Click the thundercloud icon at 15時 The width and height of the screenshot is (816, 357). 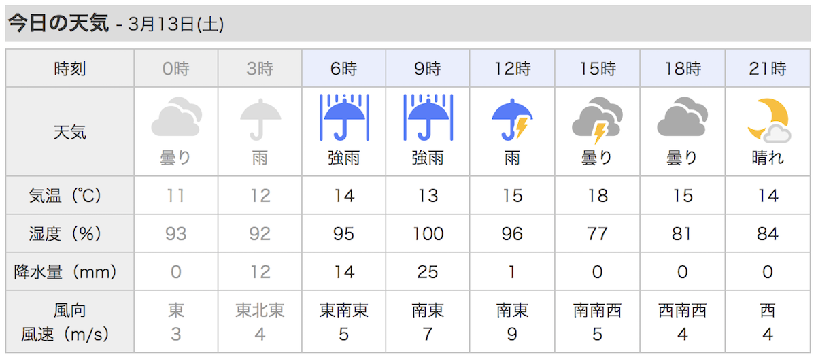[597, 118]
